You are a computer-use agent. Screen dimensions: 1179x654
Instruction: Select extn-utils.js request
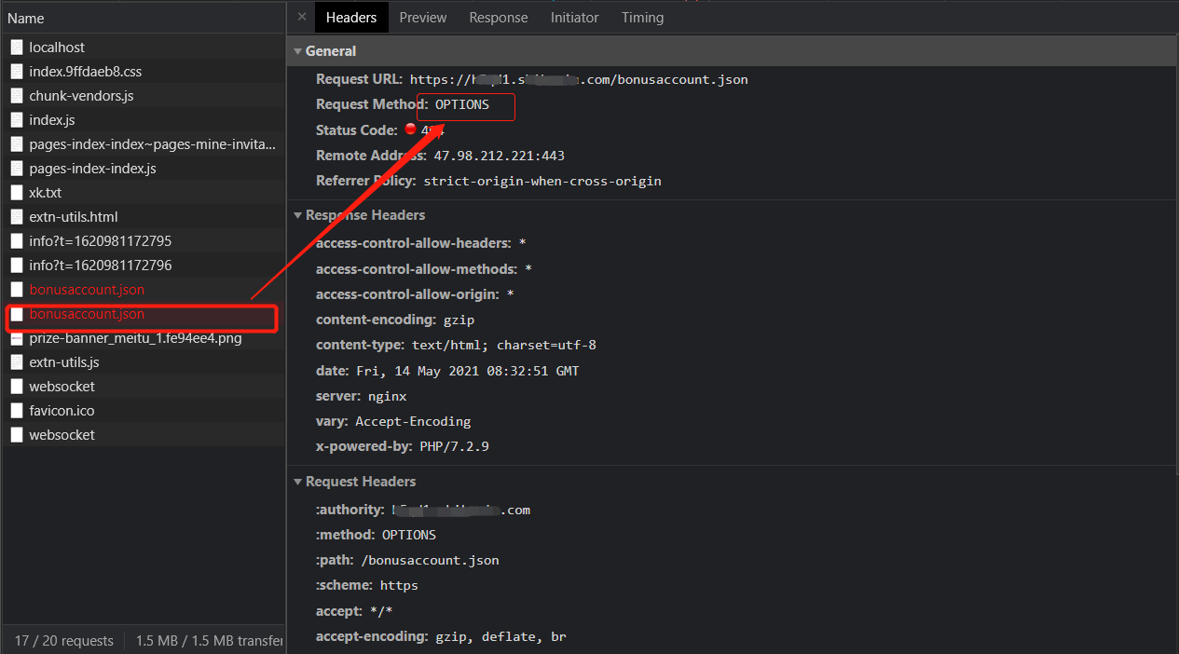143,362
